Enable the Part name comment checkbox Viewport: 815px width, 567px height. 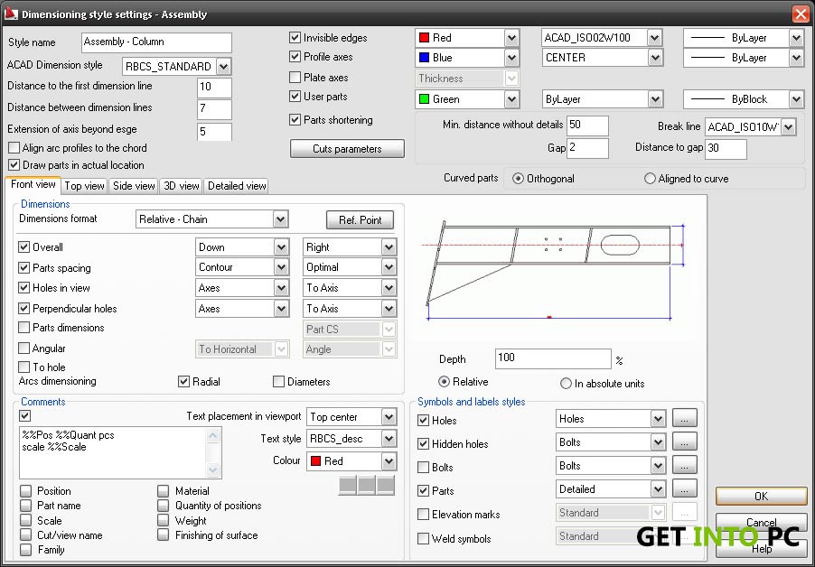[x=25, y=506]
